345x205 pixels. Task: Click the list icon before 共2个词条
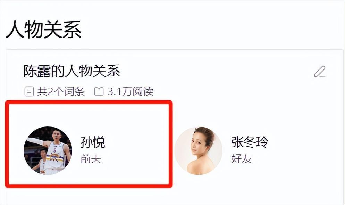click(x=29, y=91)
